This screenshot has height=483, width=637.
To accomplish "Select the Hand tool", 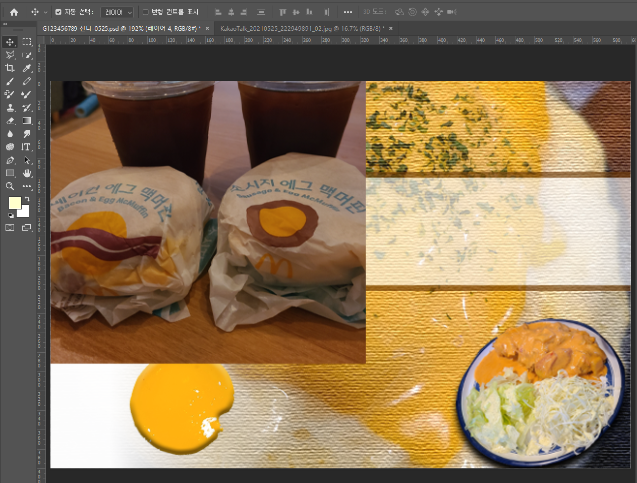I will tap(27, 173).
